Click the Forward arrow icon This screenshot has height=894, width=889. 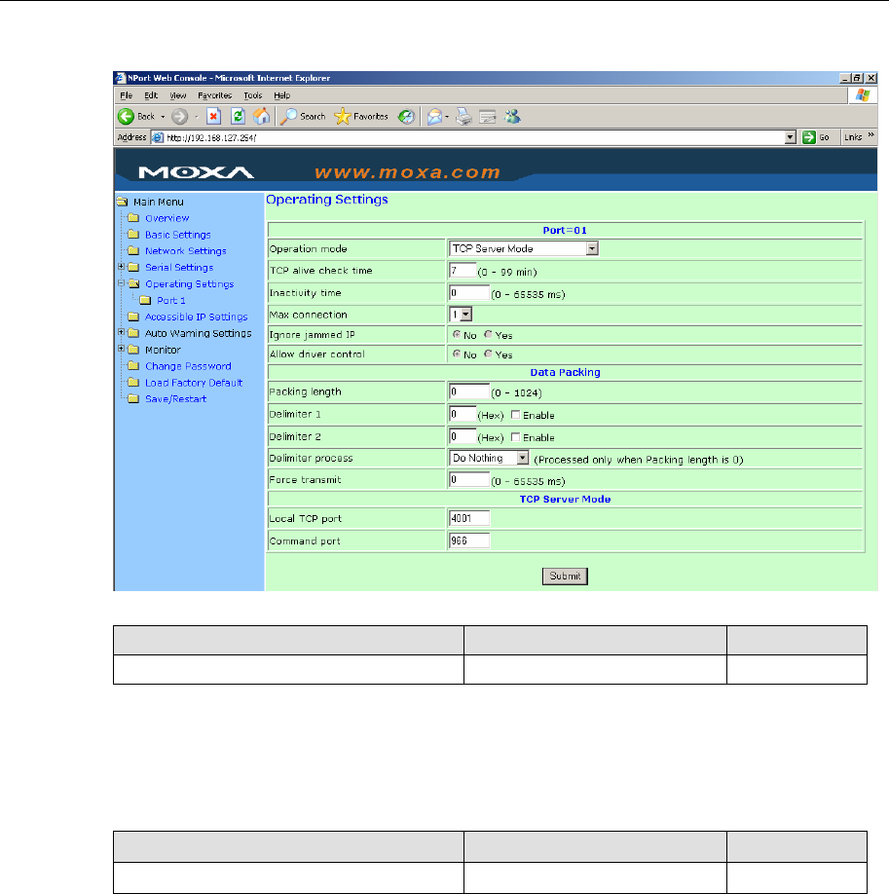179,116
